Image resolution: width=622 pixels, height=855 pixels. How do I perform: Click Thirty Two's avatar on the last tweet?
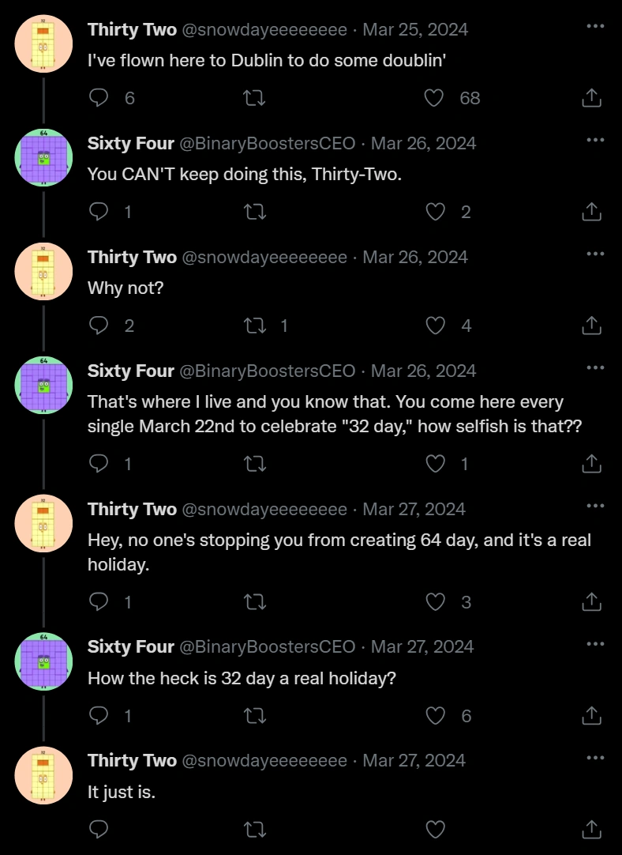[x=44, y=775]
